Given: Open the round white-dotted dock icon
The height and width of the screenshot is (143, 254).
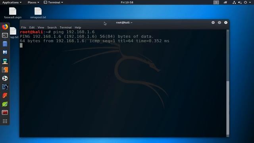Looking at the screenshot, I should (x=5, y=79).
